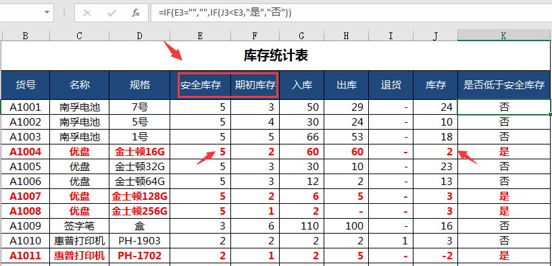
Task: Expand the Name Box dropdown arrow
Action: (x=47, y=13)
